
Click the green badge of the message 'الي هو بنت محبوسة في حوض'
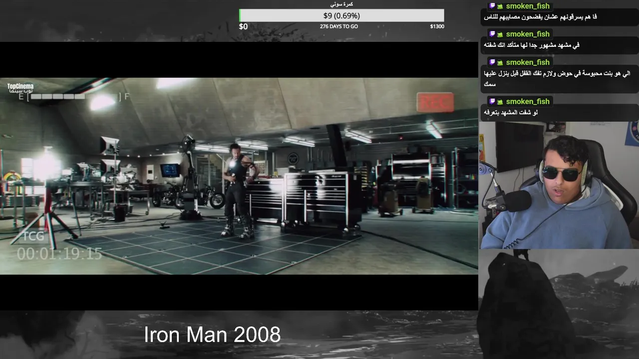tap(500, 62)
